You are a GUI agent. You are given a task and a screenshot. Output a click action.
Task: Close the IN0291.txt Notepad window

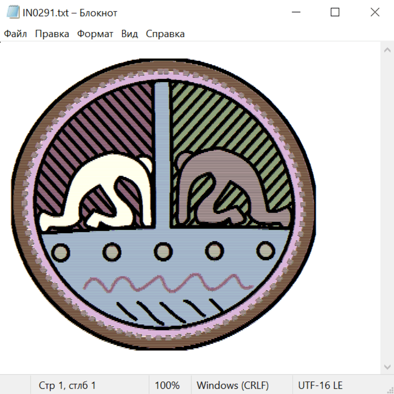(375, 13)
